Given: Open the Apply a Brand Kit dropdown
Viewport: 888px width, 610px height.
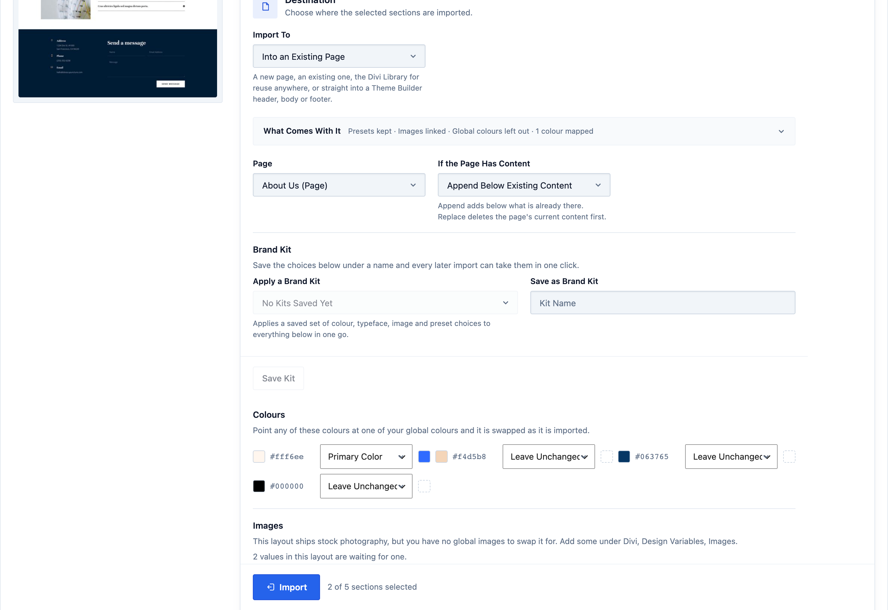Looking at the screenshot, I should click(385, 303).
